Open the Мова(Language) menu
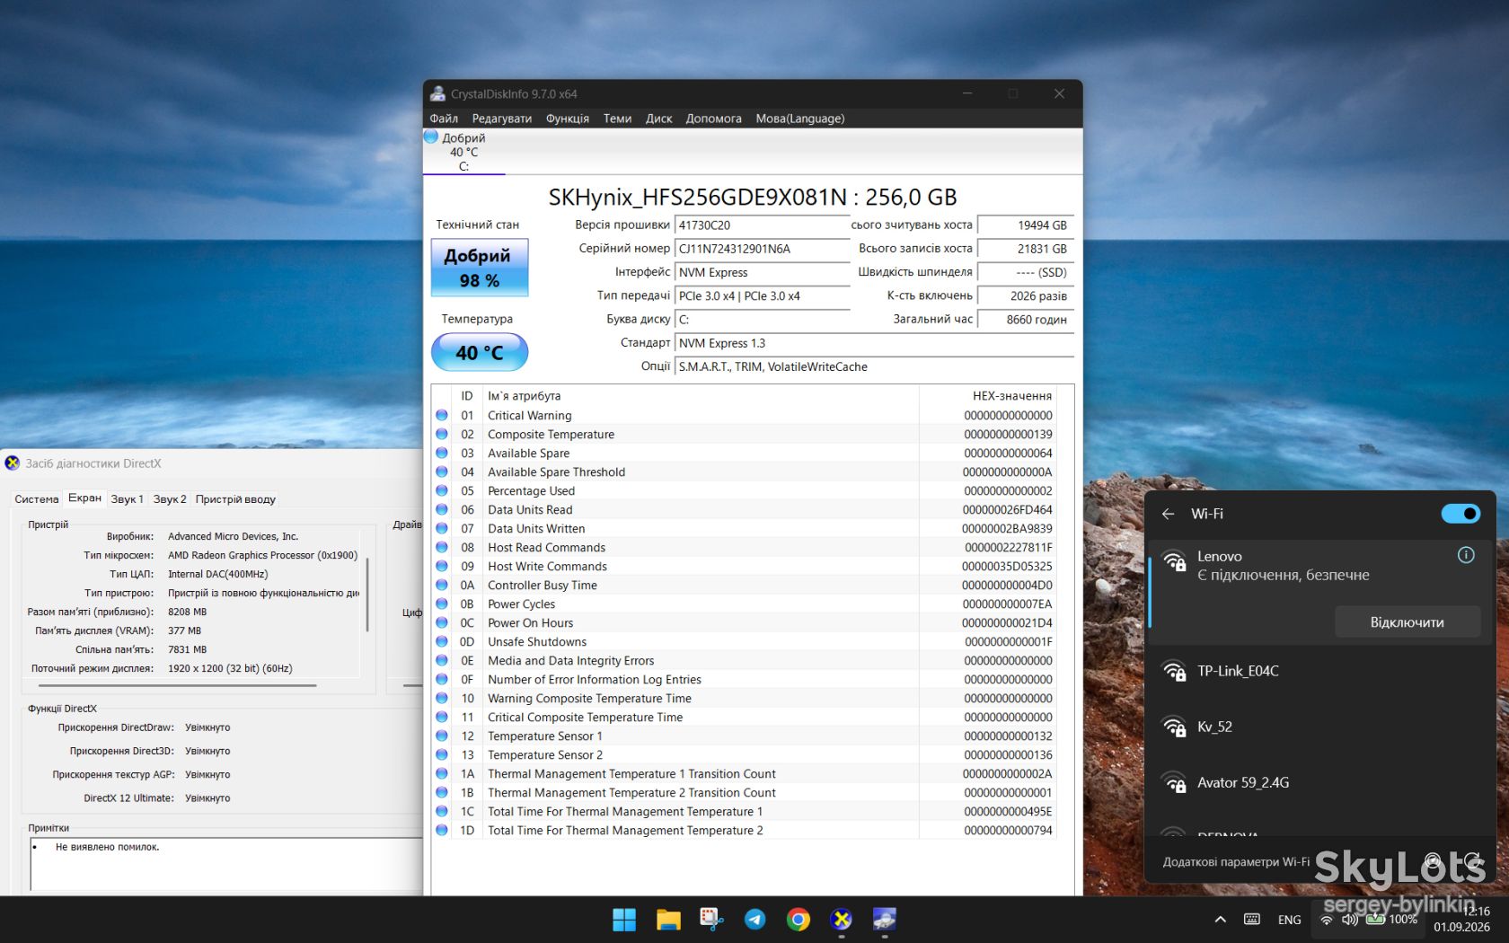Viewport: 1509px width, 943px height. pos(799,119)
